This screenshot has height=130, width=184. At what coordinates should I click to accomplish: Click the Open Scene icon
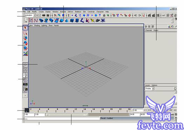[x=44, y=15]
